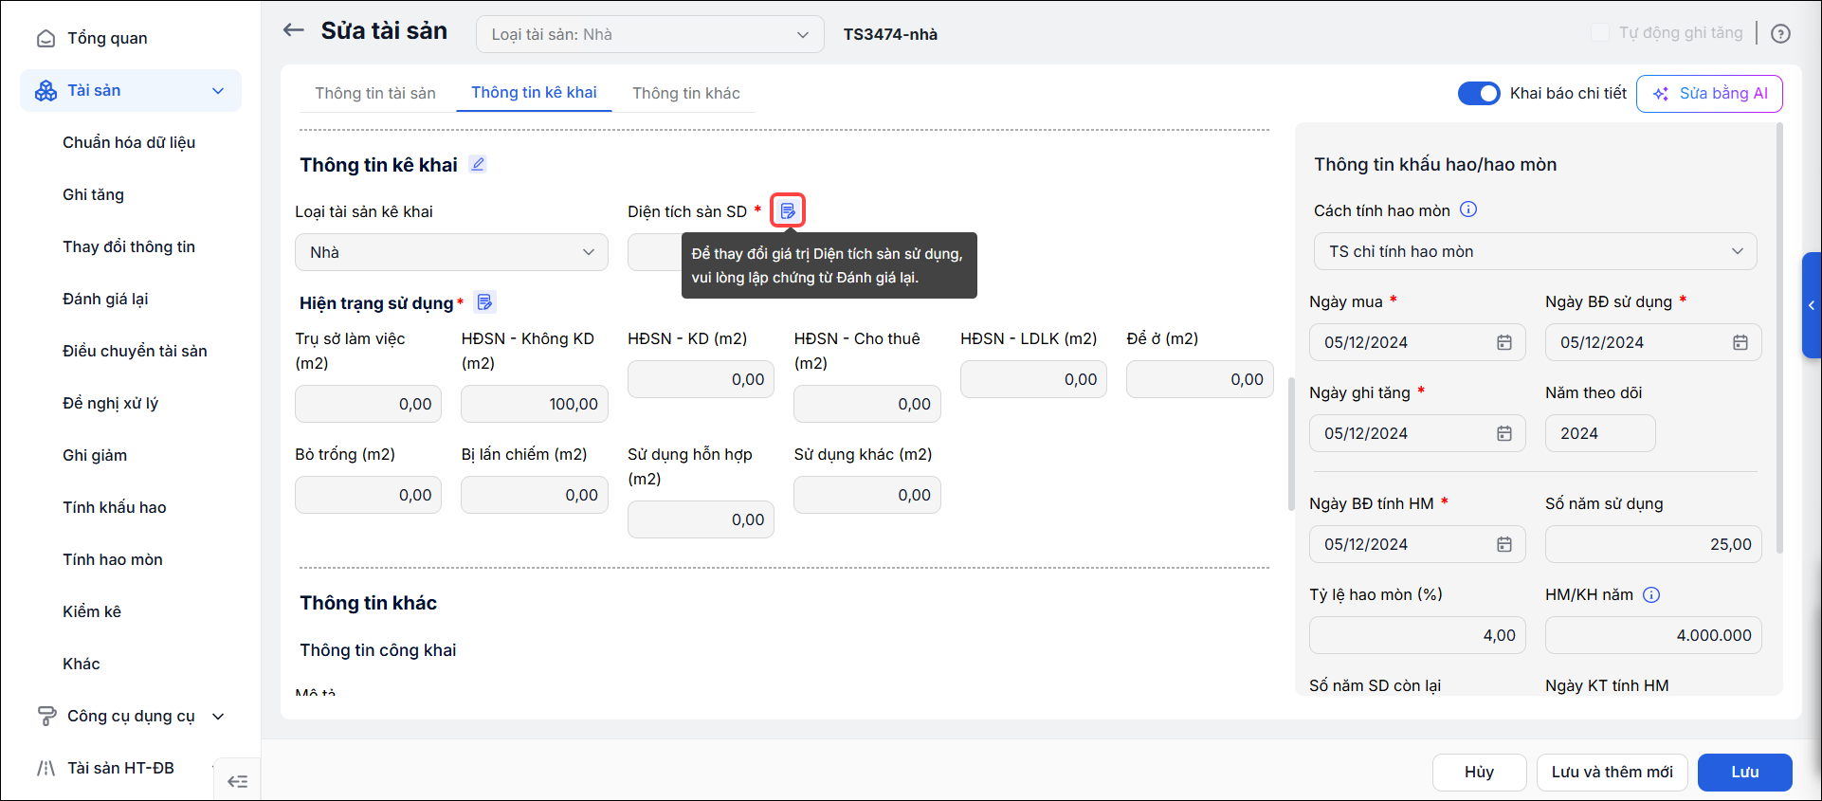Screen dimensions: 1822x801
Task: Click the Để ở (m2) field
Action: coord(1199,379)
